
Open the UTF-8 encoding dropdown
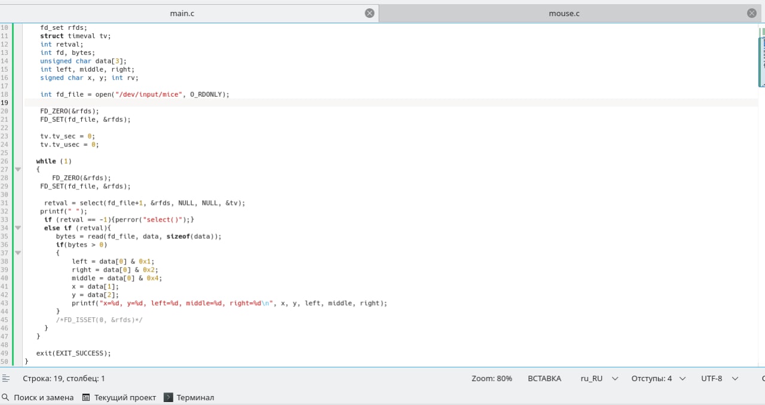point(719,378)
